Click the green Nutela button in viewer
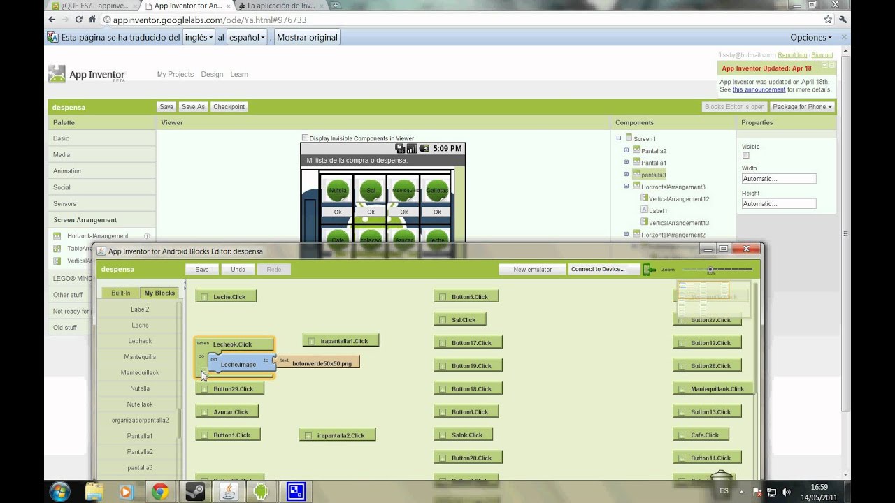Image resolution: width=895 pixels, height=503 pixels. tap(338, 190)
